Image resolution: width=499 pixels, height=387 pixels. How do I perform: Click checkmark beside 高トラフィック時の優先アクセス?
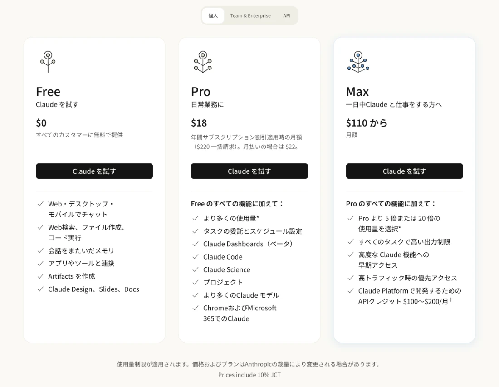coord(350,278)
